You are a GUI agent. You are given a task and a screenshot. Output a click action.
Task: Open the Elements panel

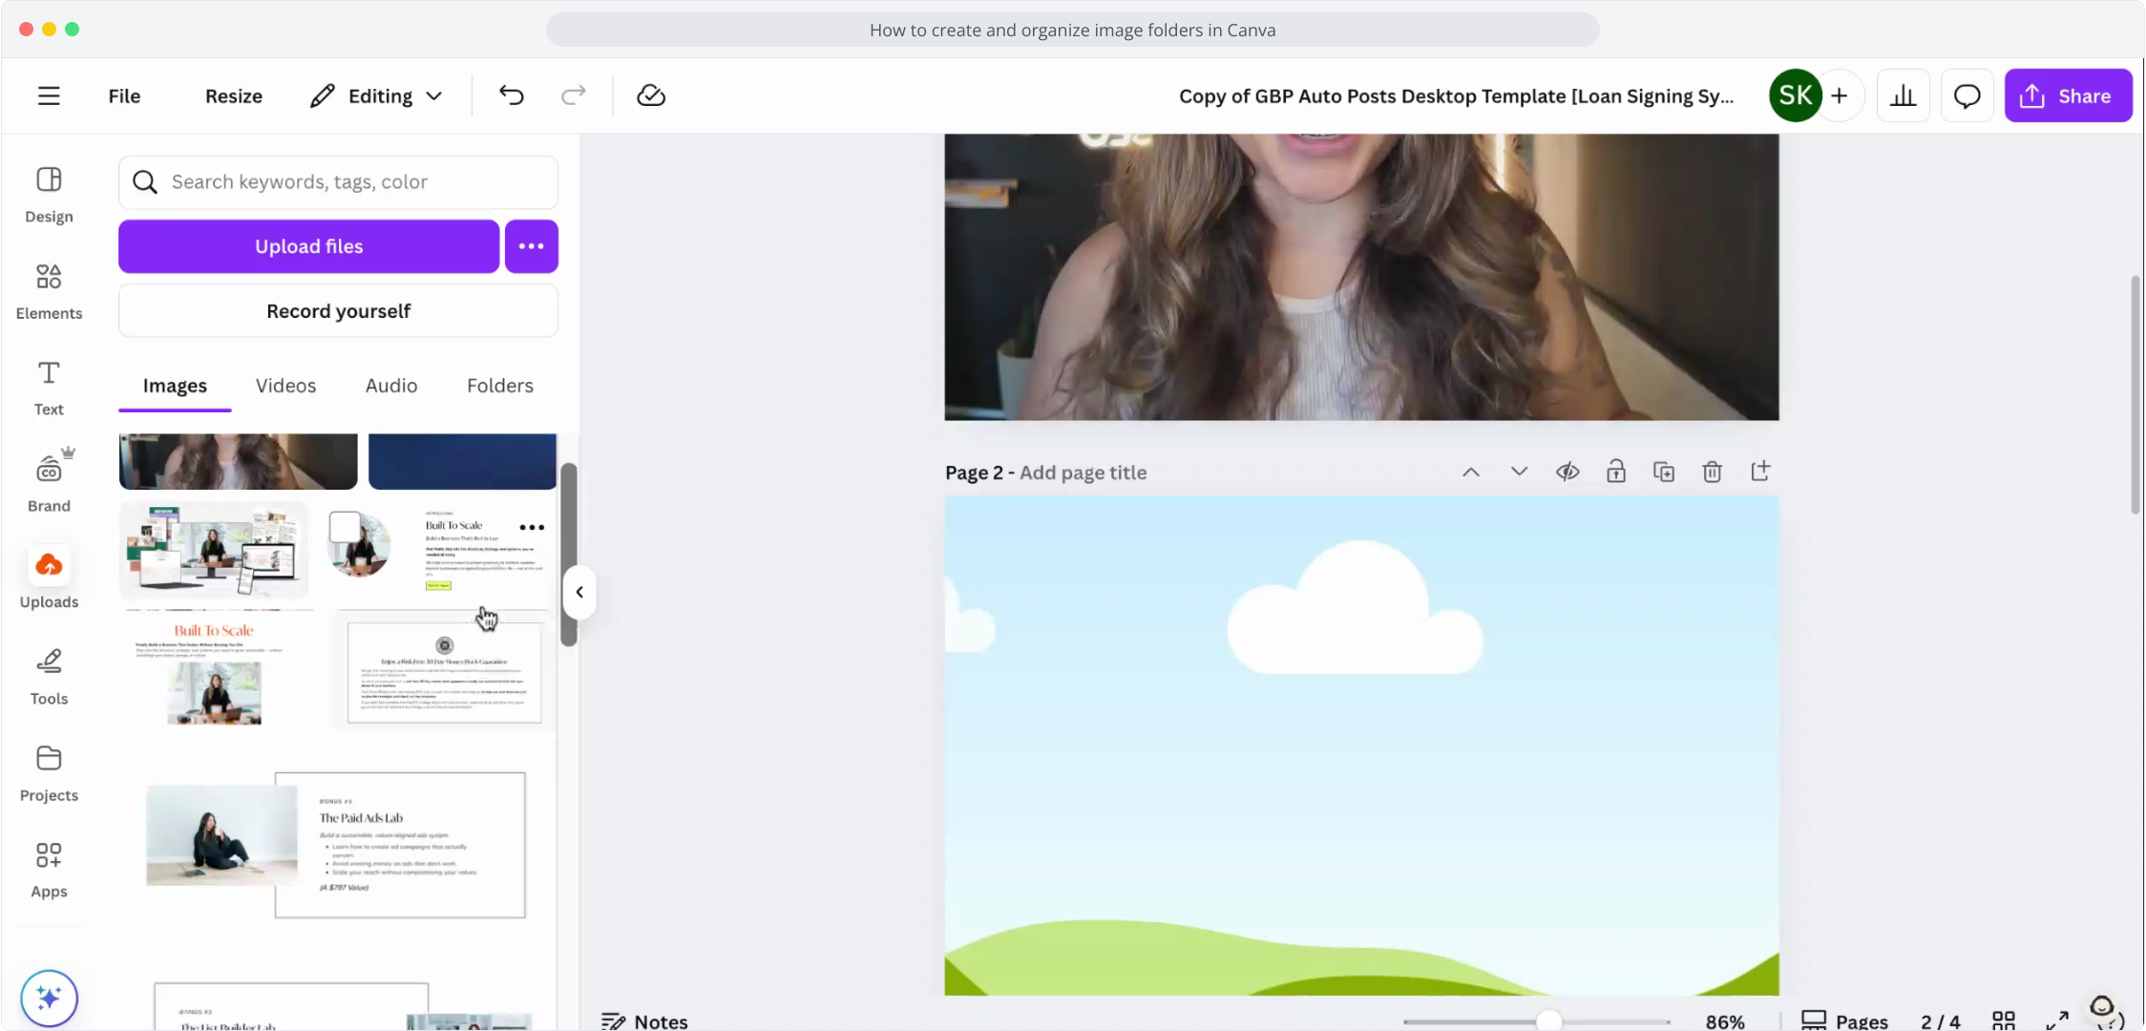pos(49,291)
